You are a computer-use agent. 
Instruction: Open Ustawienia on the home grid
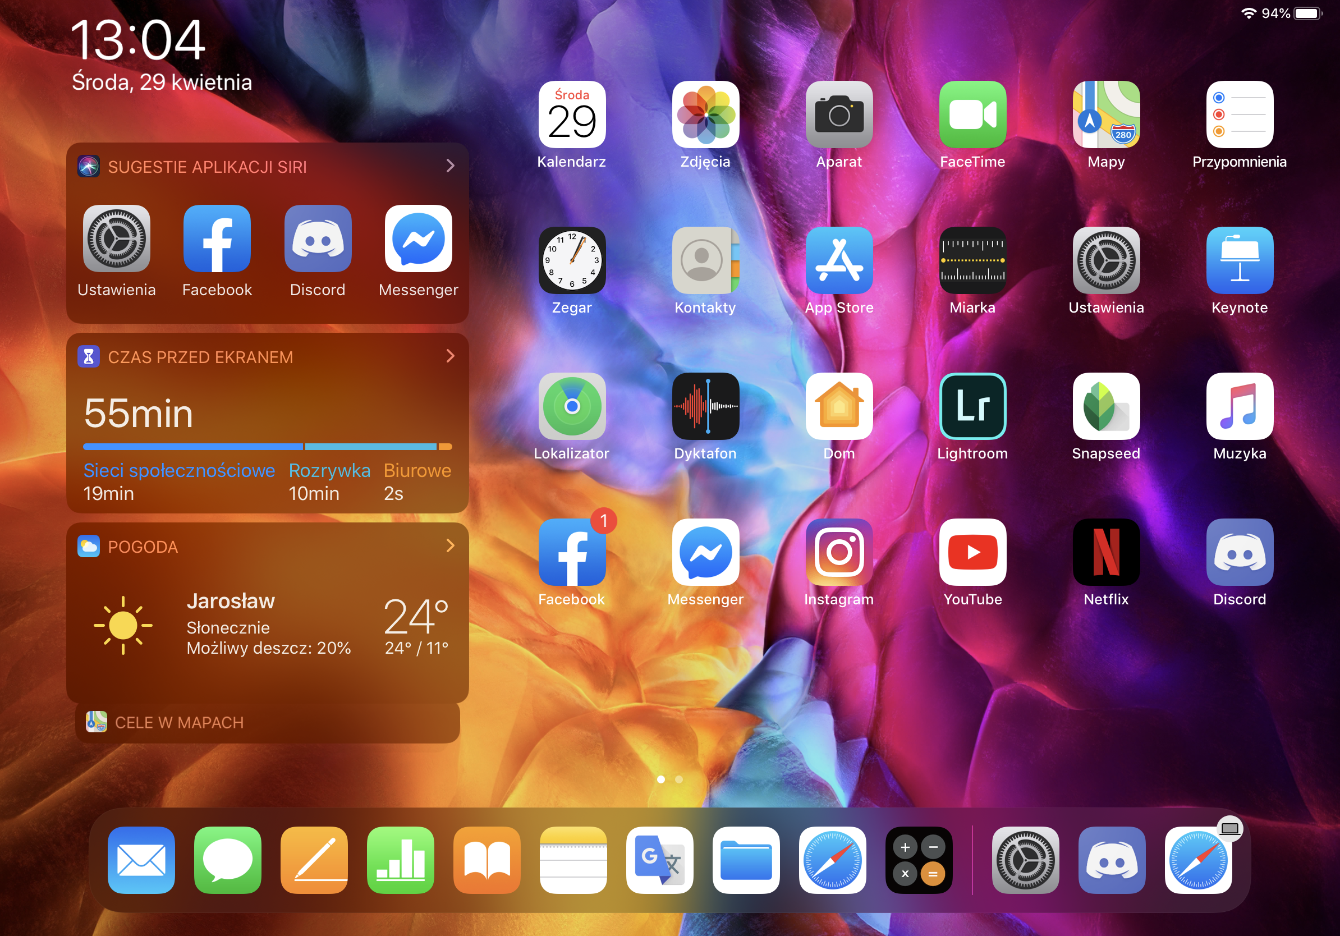pos(1106,260)
